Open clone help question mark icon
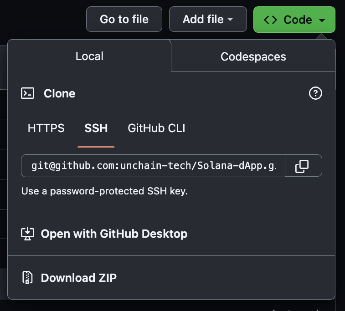Image resolution: width=345 pixels, height=311 pixels. click(x=315, y=93)
